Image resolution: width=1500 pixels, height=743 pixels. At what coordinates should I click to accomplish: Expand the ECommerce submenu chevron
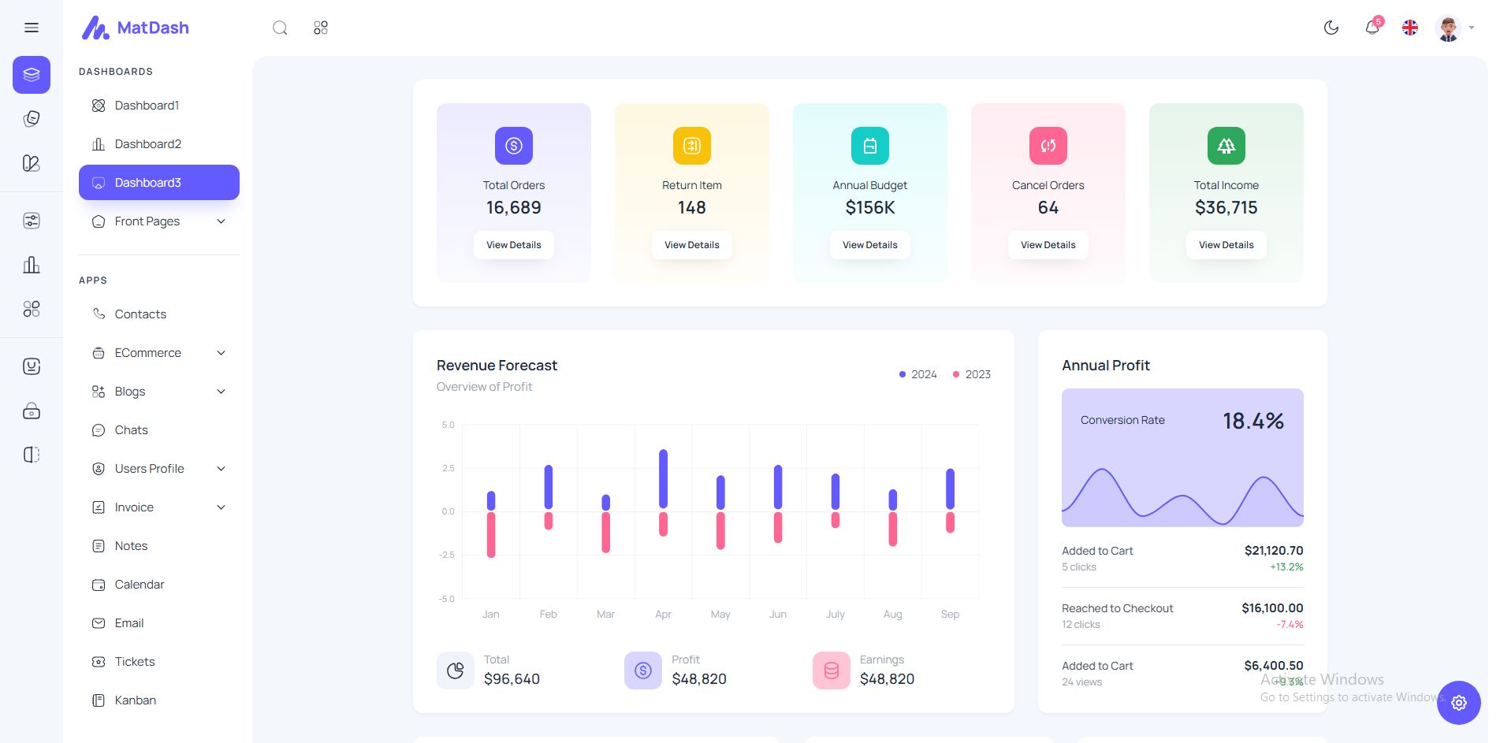tap(221, 353)
